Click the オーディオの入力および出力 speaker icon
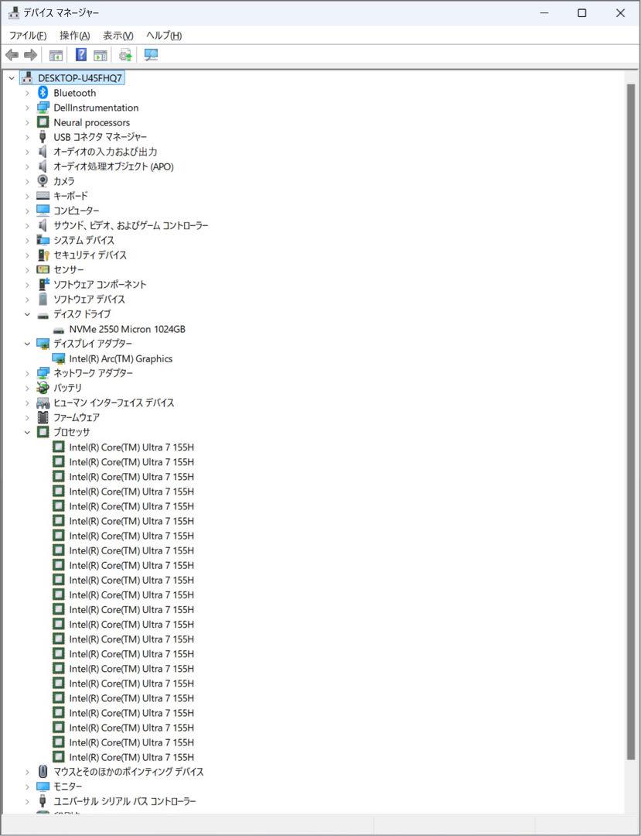Image resolution: width=641 pixels, height=836 pixels. (43, 152)
